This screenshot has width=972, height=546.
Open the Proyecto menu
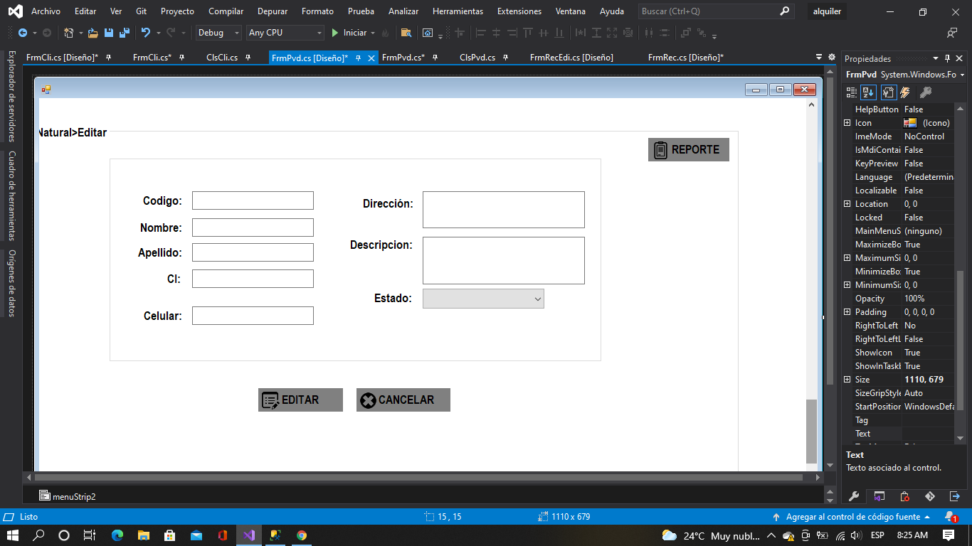click(177, 11)
